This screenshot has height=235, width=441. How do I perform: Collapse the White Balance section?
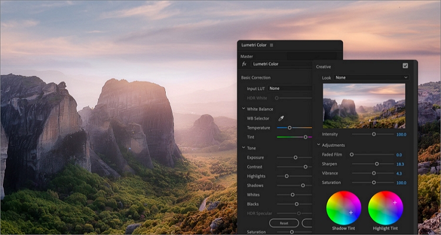point(243,109)
